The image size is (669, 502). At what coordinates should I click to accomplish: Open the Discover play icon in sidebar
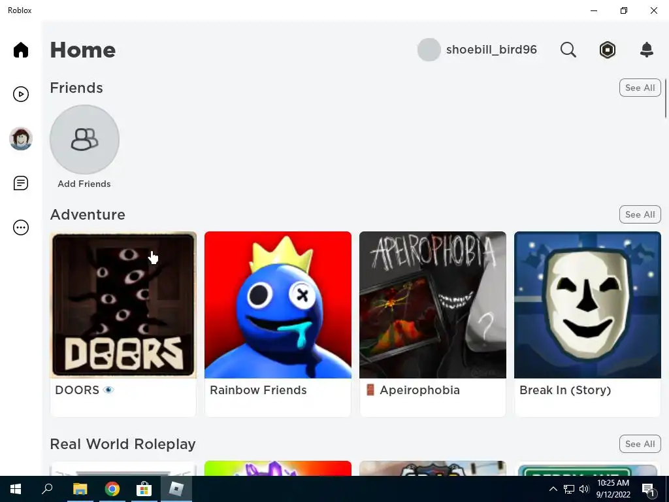(x=20, y=94)
